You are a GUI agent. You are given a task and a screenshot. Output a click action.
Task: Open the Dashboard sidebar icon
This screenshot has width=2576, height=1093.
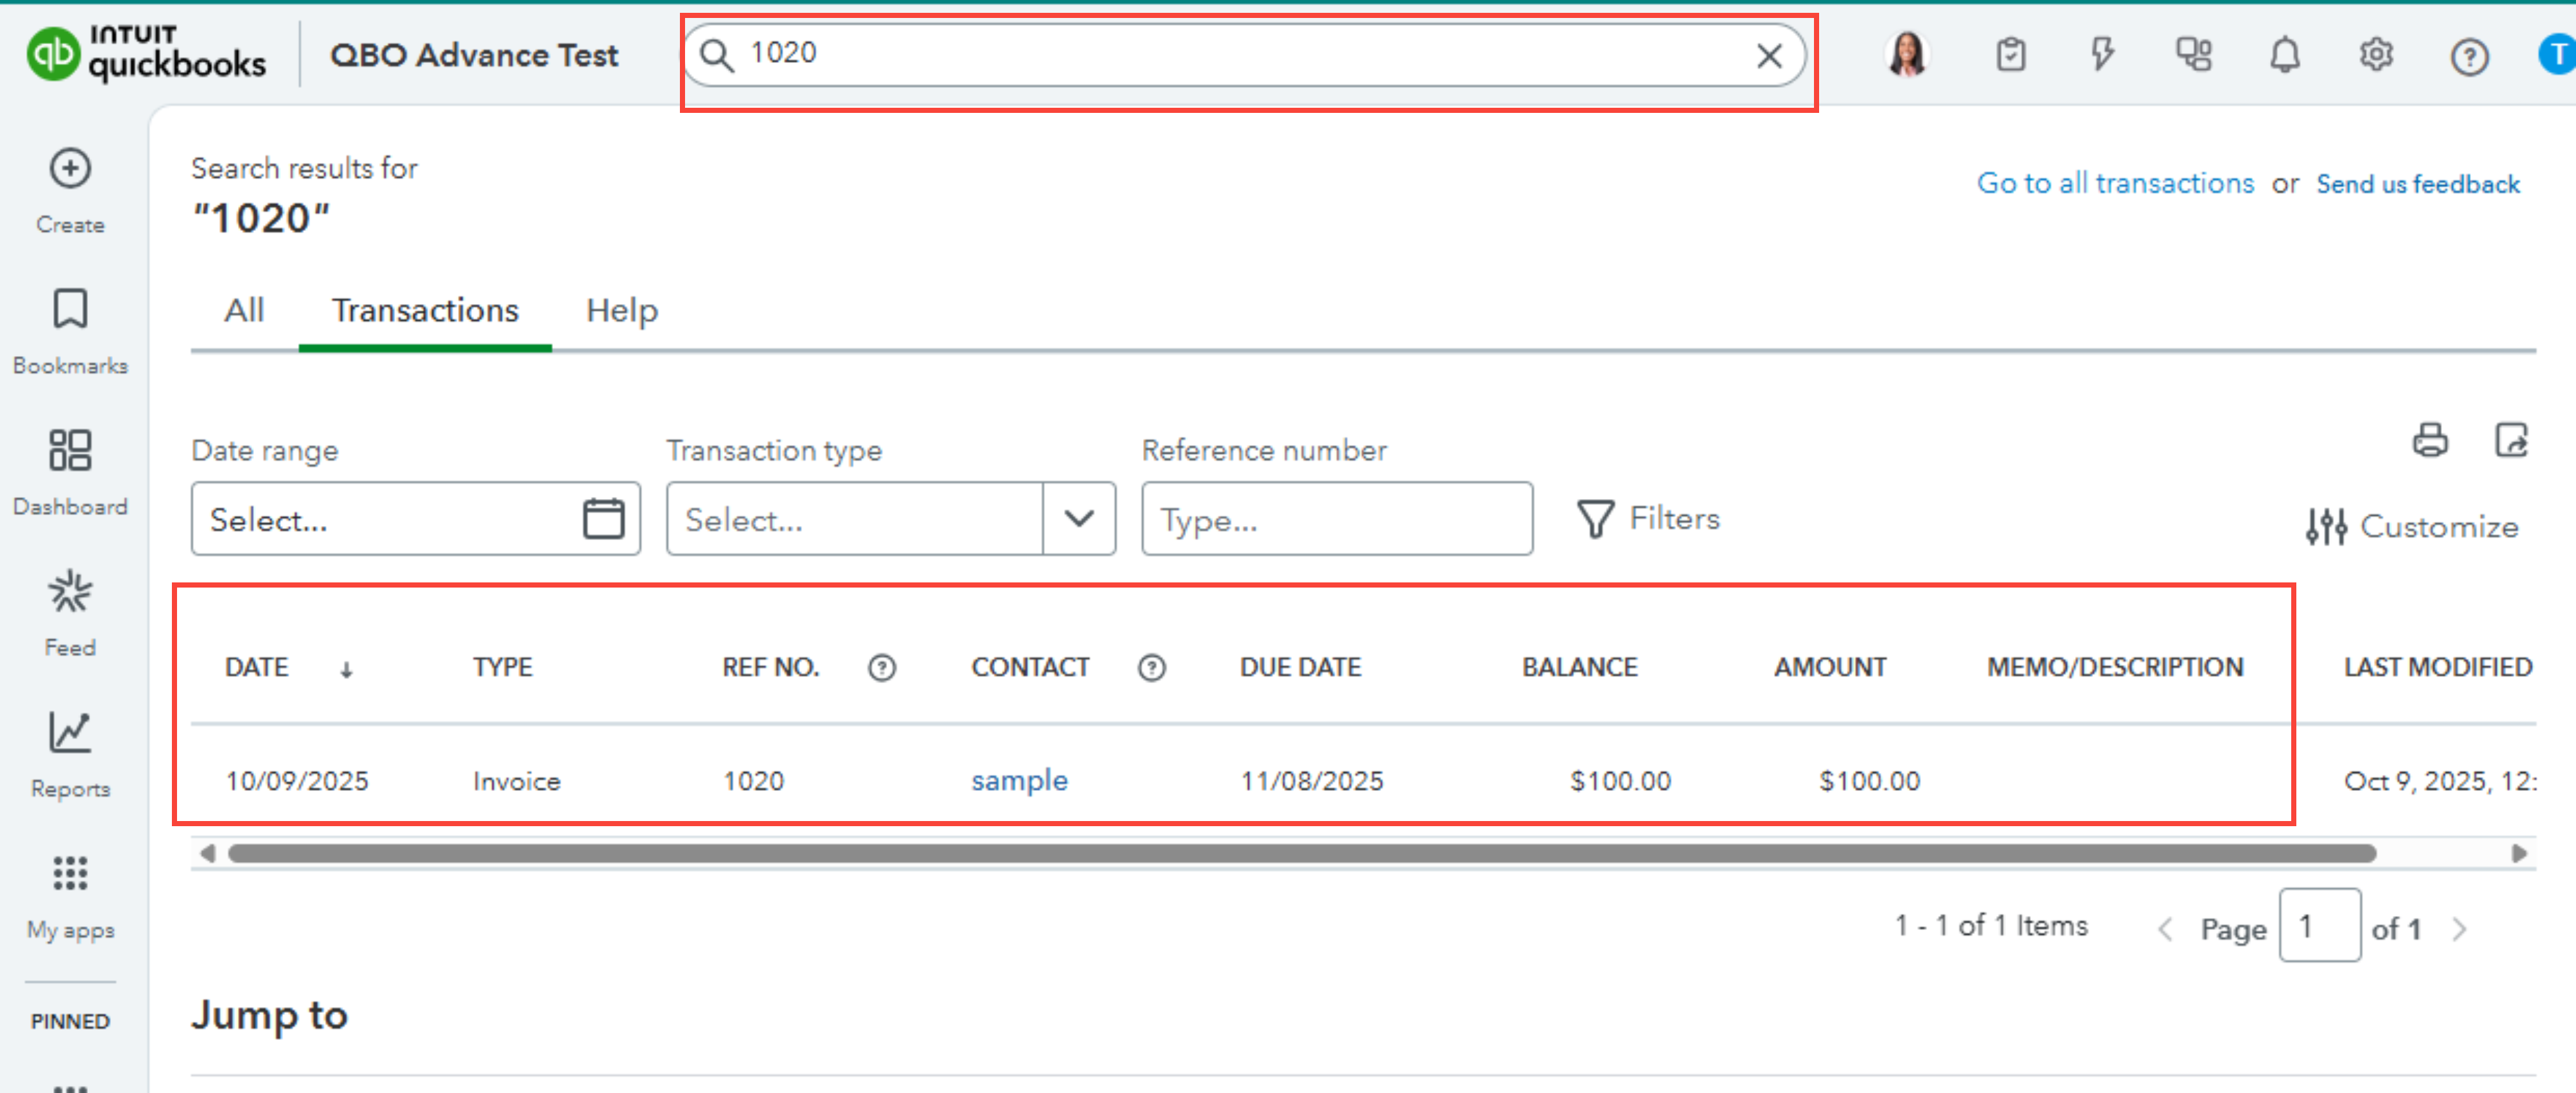[70, 451]
